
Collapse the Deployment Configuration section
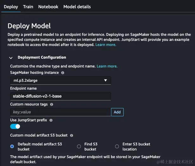tap(11, 58)
